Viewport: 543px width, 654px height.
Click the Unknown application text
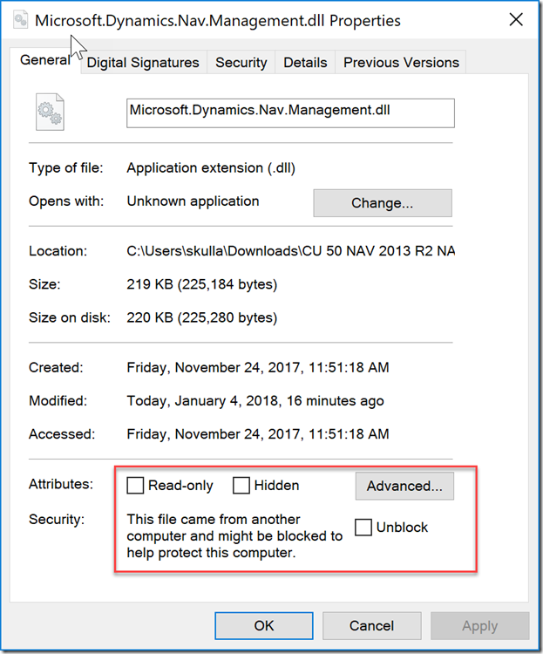click(193, 201)
